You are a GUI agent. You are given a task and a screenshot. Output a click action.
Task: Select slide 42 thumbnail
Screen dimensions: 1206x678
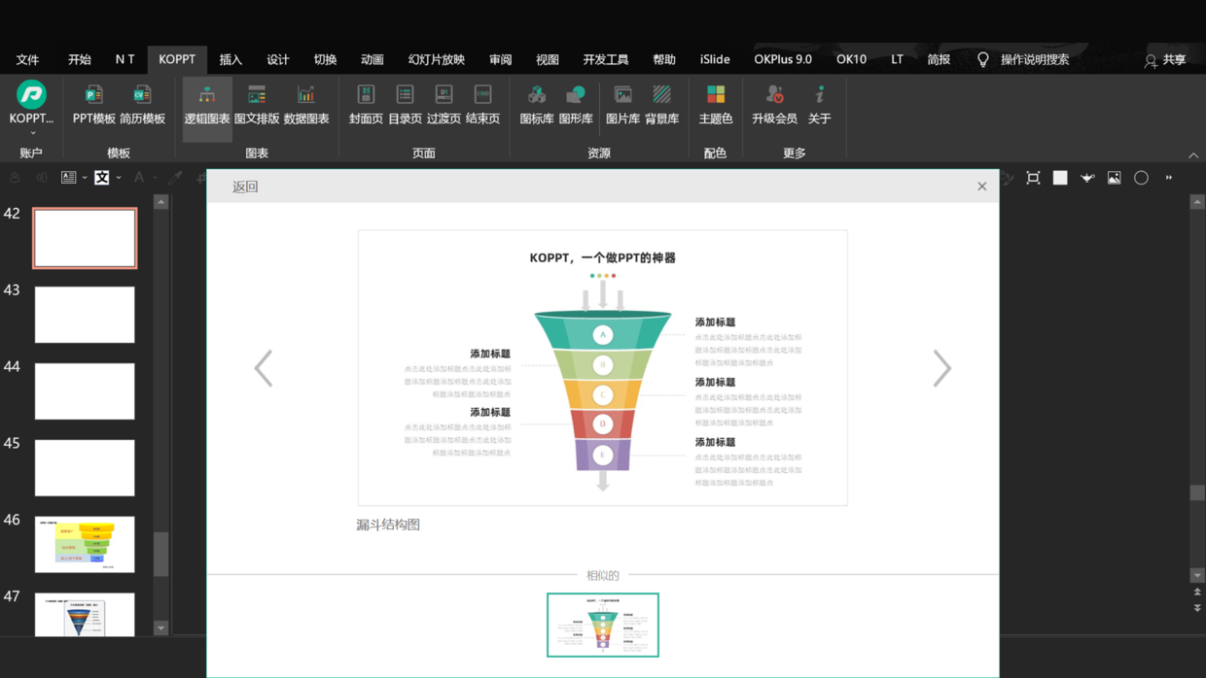[x=85, y=238]
